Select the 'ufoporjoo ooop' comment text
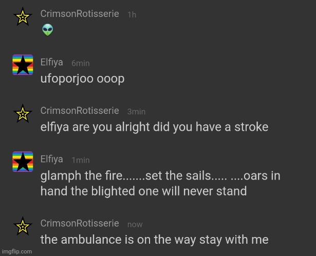Screen dimensions: 316x256 (82, 79)
